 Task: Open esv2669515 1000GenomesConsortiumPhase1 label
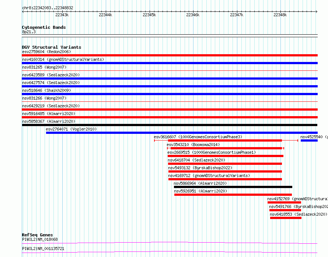[x=212, y=152]
